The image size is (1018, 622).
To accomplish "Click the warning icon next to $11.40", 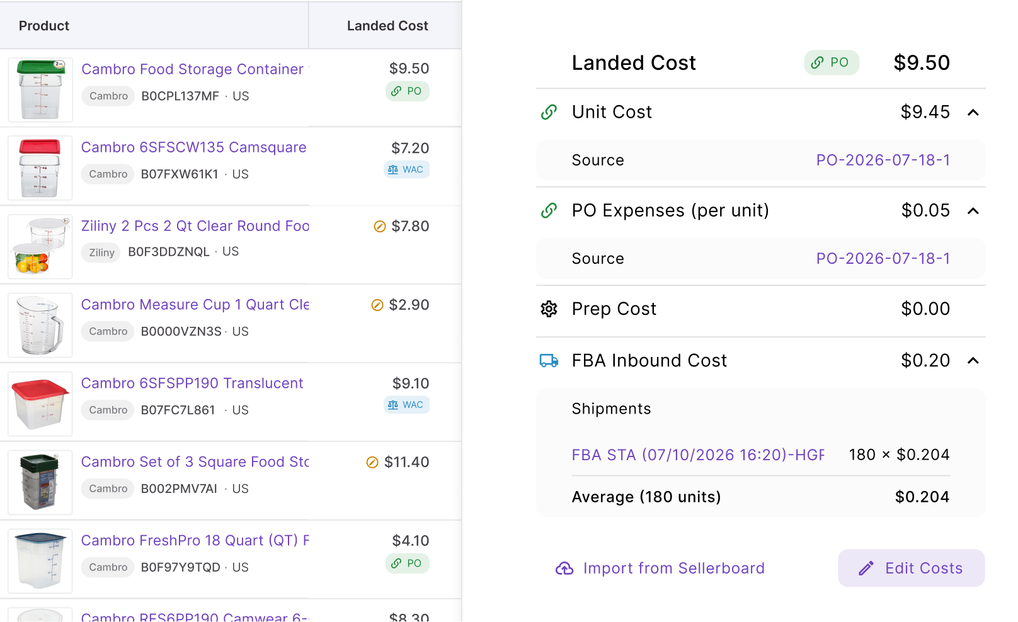I will point(372,463).
